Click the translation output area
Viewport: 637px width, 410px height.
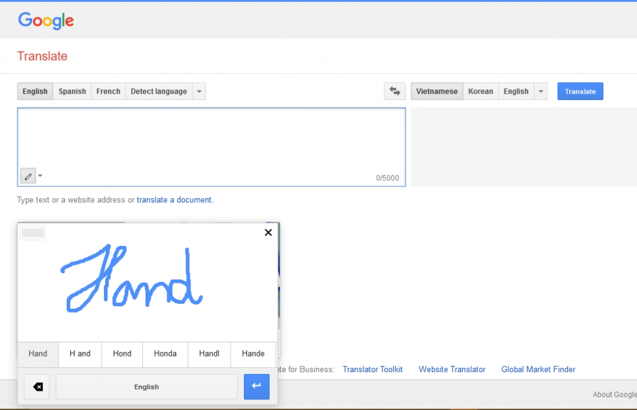pos(524,147)
